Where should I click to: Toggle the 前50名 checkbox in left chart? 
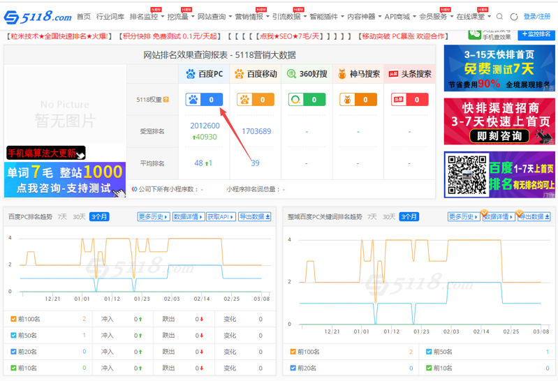[13, 336]
